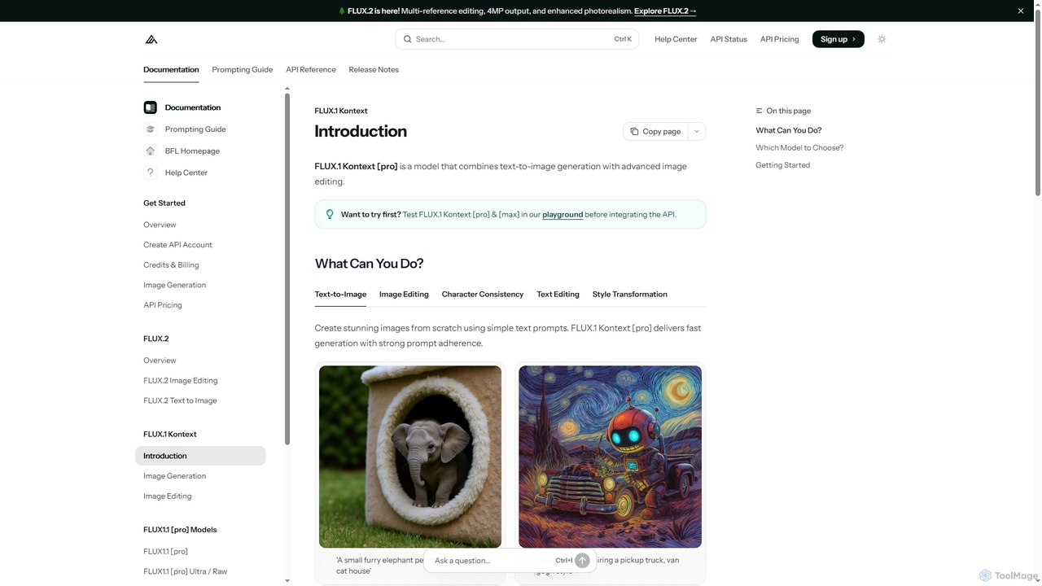
Task: Click the sidebar vertical scrollbar
Action: (287, 269)
